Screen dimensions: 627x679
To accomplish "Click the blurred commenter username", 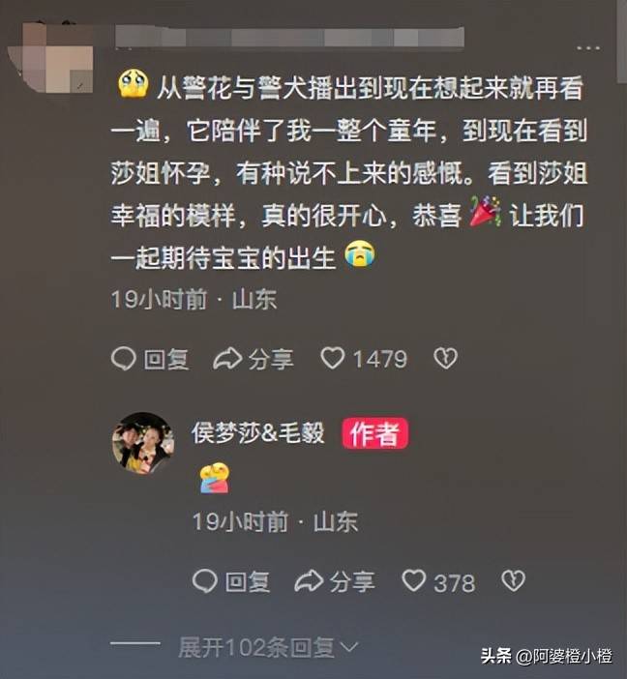I will pyautogui.click(x=290, y=37).
